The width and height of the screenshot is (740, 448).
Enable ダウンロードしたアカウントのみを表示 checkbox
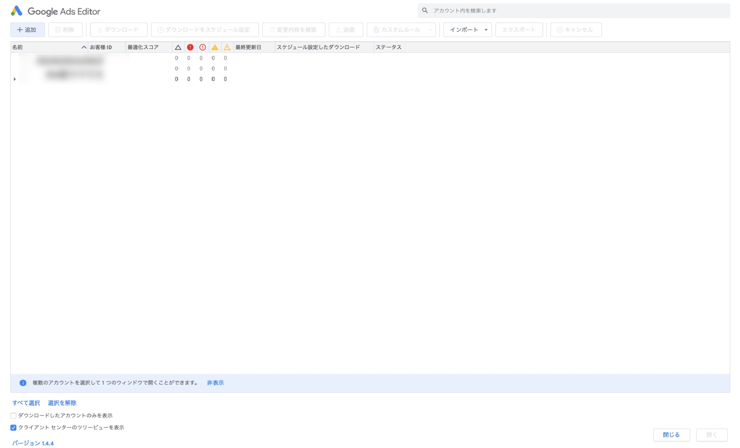pos(14,416)
